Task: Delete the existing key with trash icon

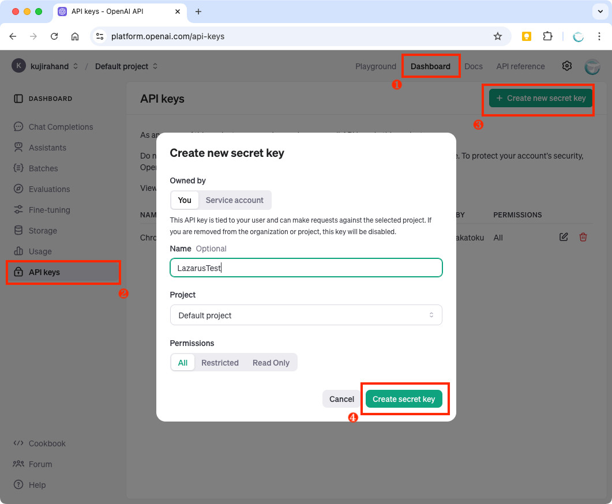Action: click(x=583, y=237)
